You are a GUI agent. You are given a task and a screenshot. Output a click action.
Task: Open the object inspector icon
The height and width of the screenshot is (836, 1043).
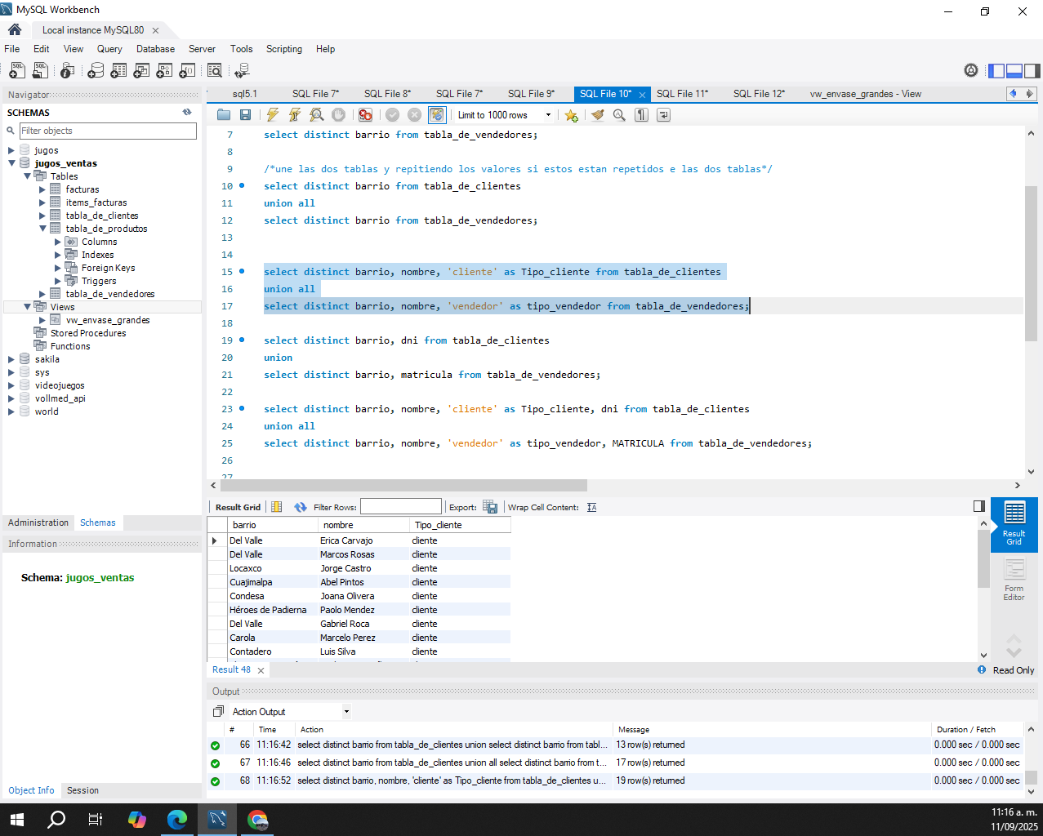pos(68,71)
